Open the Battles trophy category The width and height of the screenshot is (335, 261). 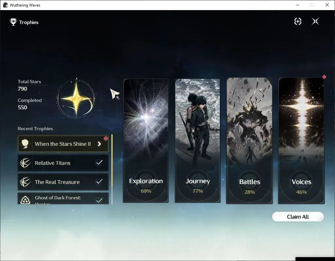pyautogui.click(x=249, y=141)
